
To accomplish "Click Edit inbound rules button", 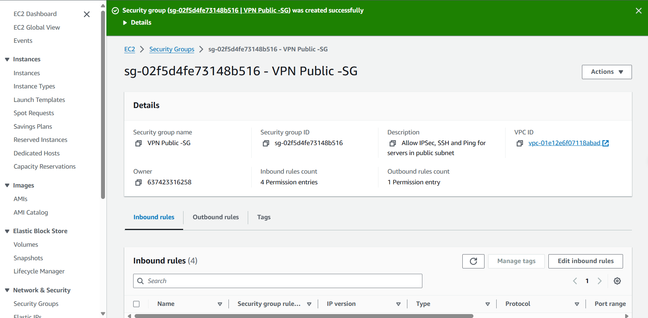I will [586, 261].
